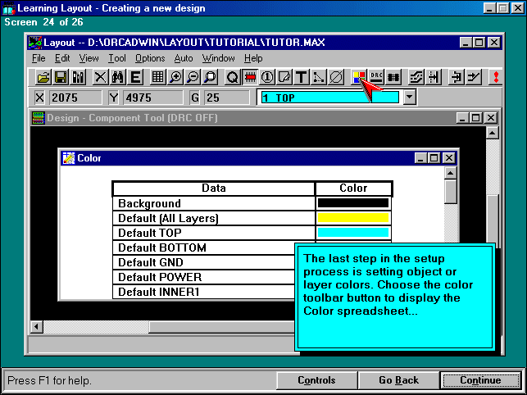Click the Controls button
Screen dimensions: 527x395
pyautogui.click(x=316, y=380)
